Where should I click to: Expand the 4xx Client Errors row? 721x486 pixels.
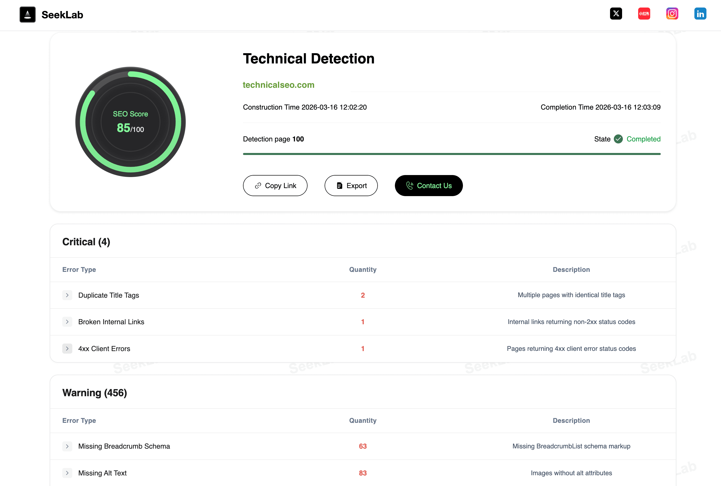pos(67,349)
